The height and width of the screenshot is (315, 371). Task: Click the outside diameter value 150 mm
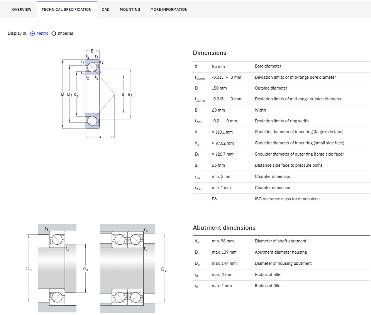219,88
